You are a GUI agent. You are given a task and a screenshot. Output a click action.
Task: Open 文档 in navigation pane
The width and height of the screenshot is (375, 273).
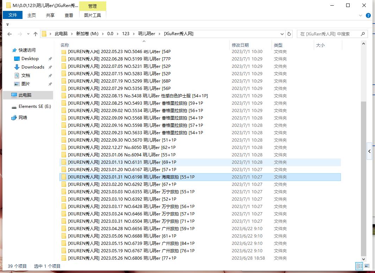[x=26, y=76]
